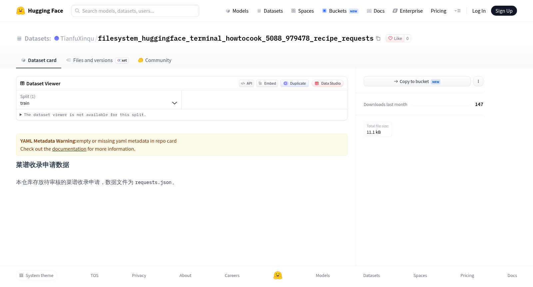The width and height of the screenshot is (533, 287).
Task: Click the heart Like button
Action: coord(395,38)
